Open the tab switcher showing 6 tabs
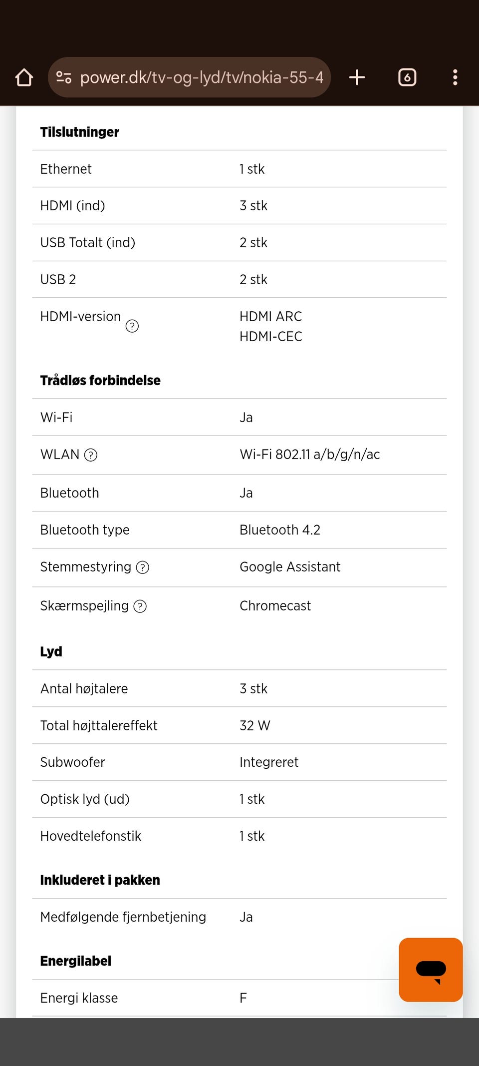The image size is (479, 1066). 407,77
